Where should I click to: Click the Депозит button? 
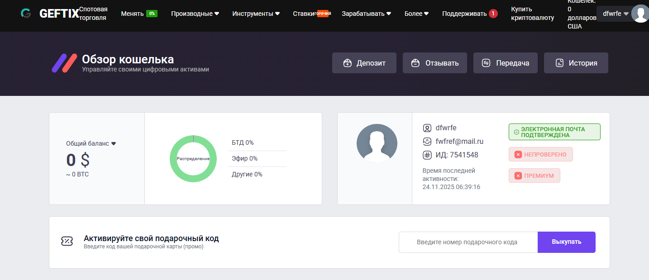pos(364,63)
